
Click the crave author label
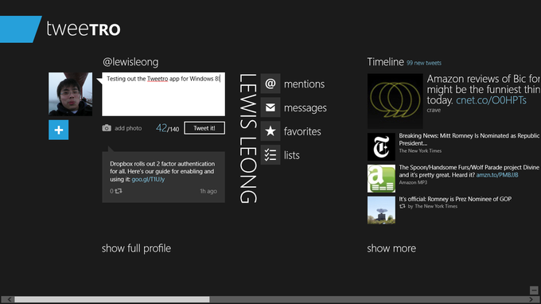434,110
